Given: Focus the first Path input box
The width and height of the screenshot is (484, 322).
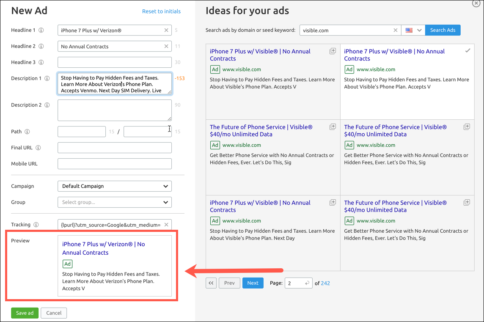Looking at the screenshot, I should [x=82, y=132].
